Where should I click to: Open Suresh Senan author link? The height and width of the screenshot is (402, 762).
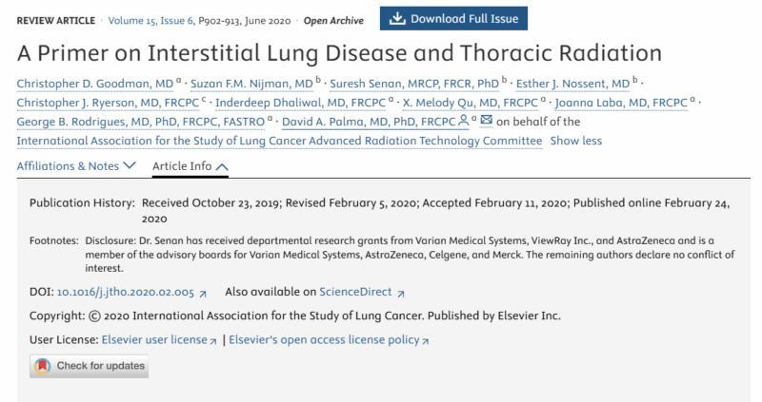414,84
